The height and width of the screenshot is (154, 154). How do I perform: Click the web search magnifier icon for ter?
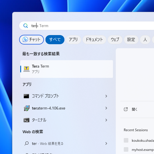pyautogui.click(x=27, y=143)
